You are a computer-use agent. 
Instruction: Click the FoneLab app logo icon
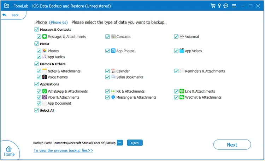6,6
